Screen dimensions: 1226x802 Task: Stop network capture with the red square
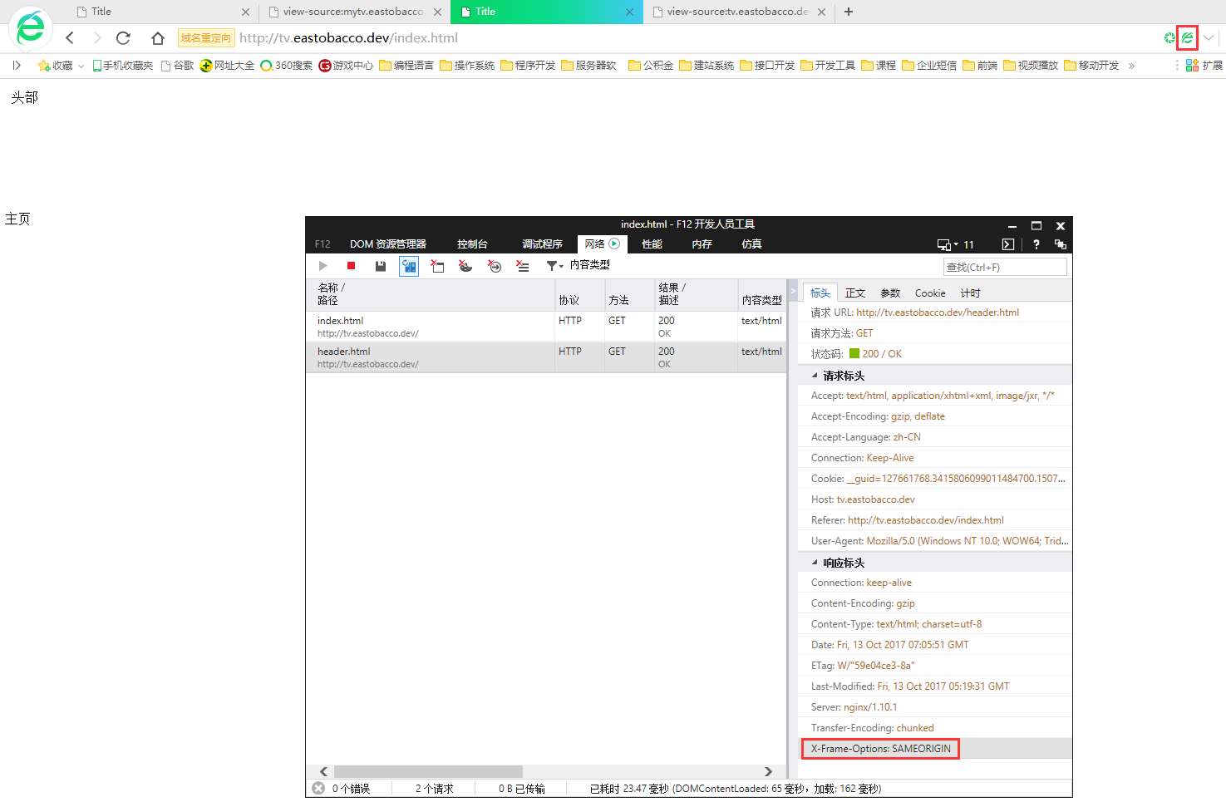(x=351, y=266)
